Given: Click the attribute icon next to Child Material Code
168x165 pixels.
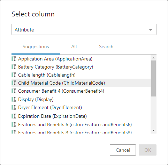Looking at the screenshot, I should [14, 83].
